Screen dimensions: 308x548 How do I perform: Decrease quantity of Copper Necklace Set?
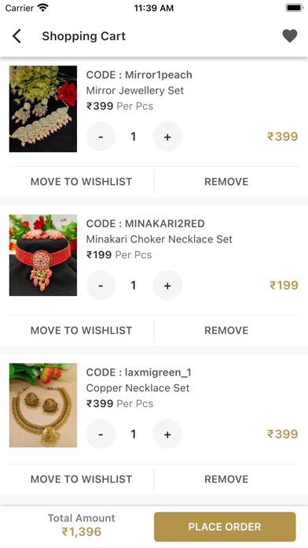[x=101, y=434]
